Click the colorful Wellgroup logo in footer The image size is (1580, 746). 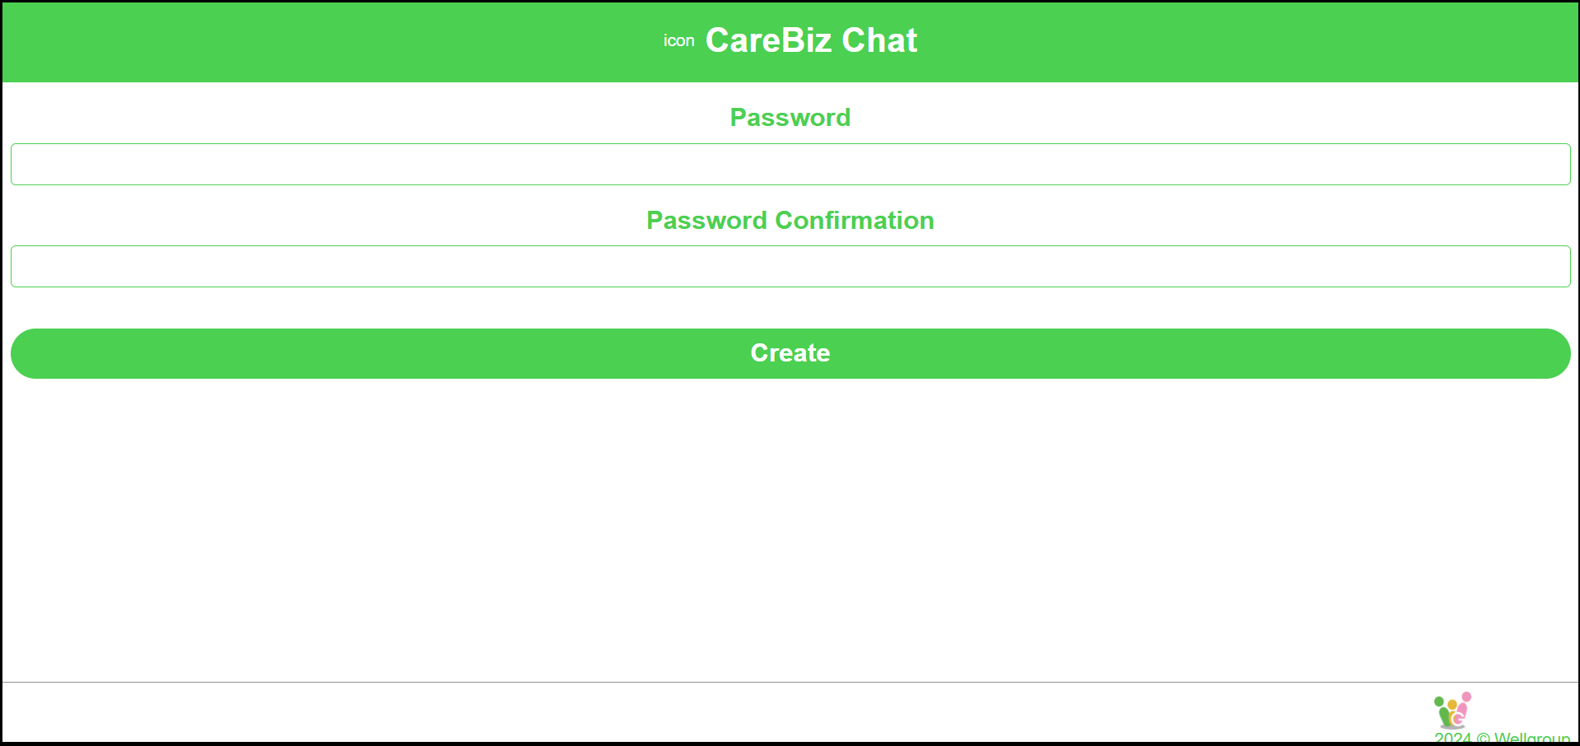coord(1452,710)
